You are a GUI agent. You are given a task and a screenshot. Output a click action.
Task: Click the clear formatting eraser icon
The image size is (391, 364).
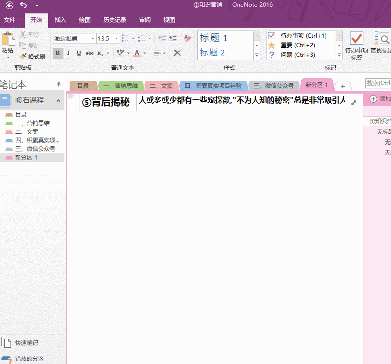click(187, 38)
